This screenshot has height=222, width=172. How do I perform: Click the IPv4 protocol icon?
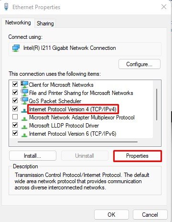click(24, 110)
